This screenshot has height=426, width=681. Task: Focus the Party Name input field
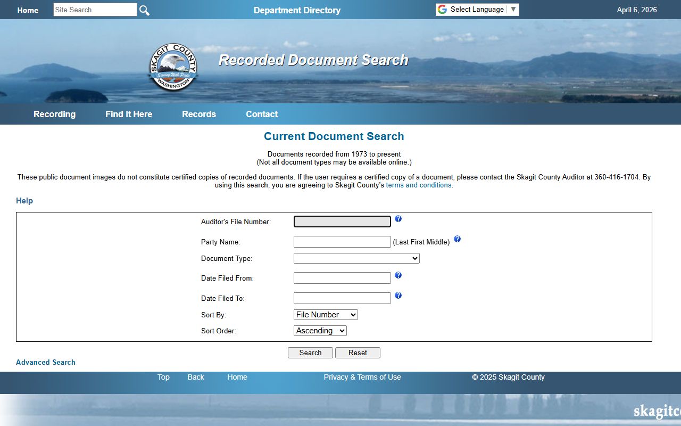click(342, 242)
